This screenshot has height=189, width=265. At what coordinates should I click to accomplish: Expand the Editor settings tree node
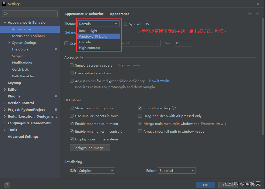pyautogui.click(x=5, y=89)
